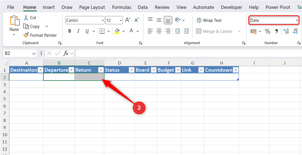
Task: Expand the Paste options arrow
Action: click(14, 35)
